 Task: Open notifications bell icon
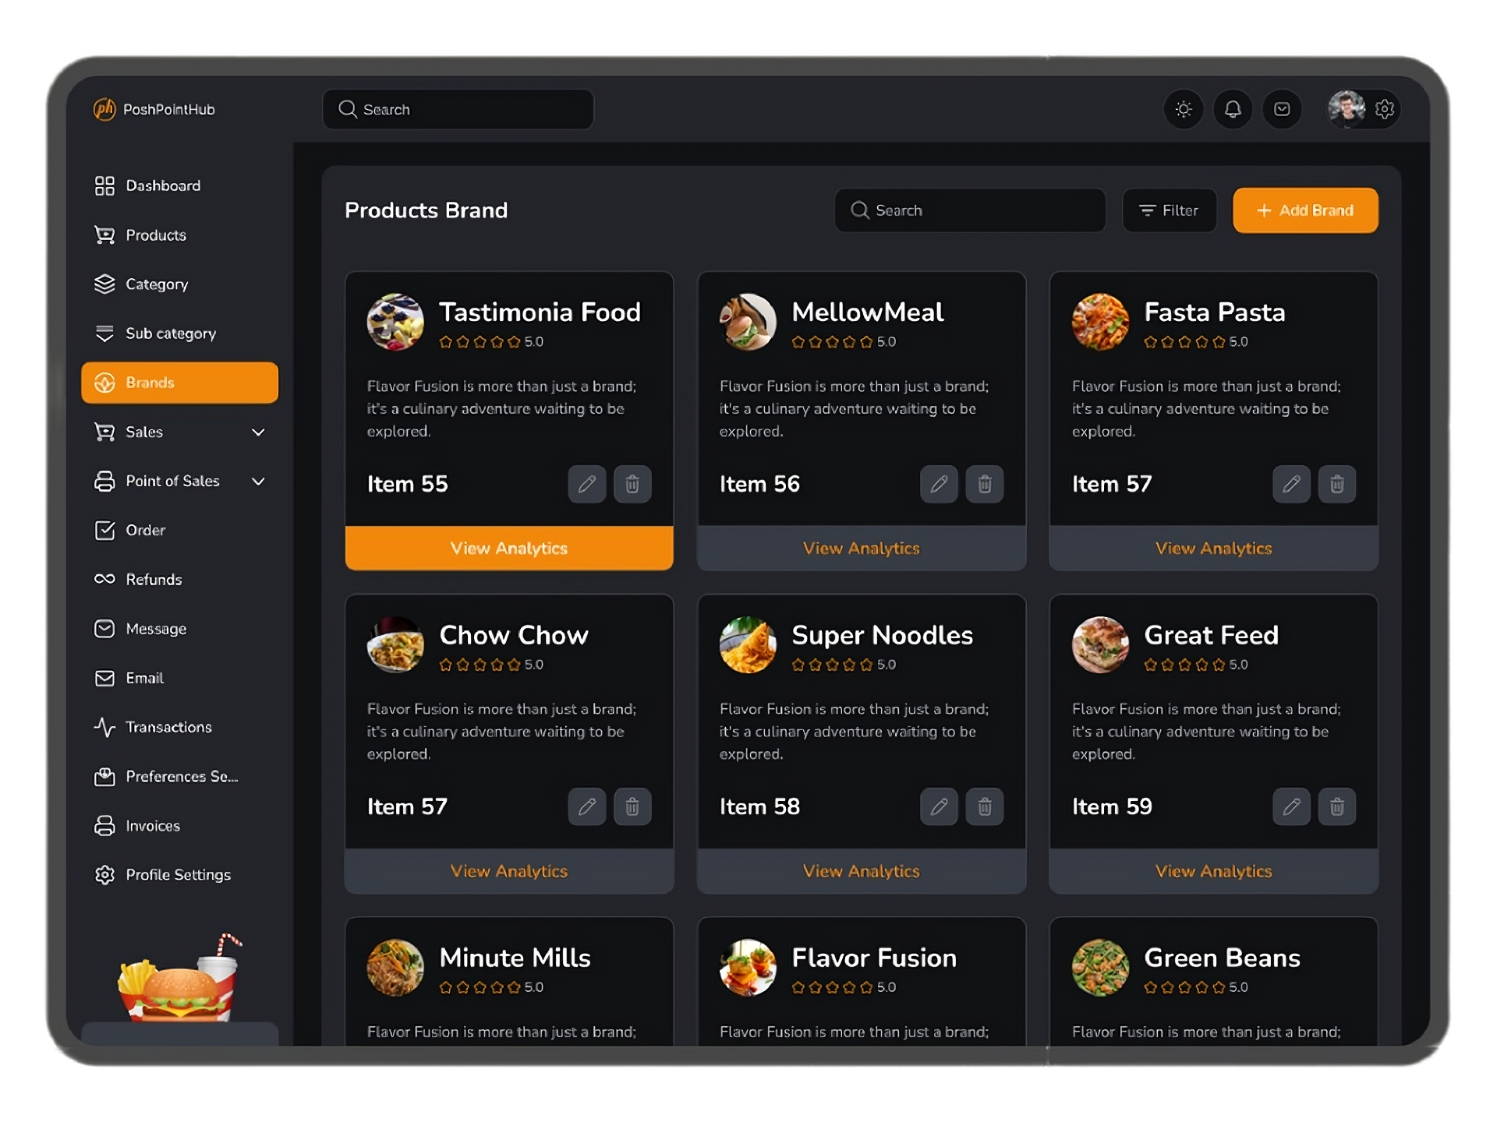(x=1232, y=109)
